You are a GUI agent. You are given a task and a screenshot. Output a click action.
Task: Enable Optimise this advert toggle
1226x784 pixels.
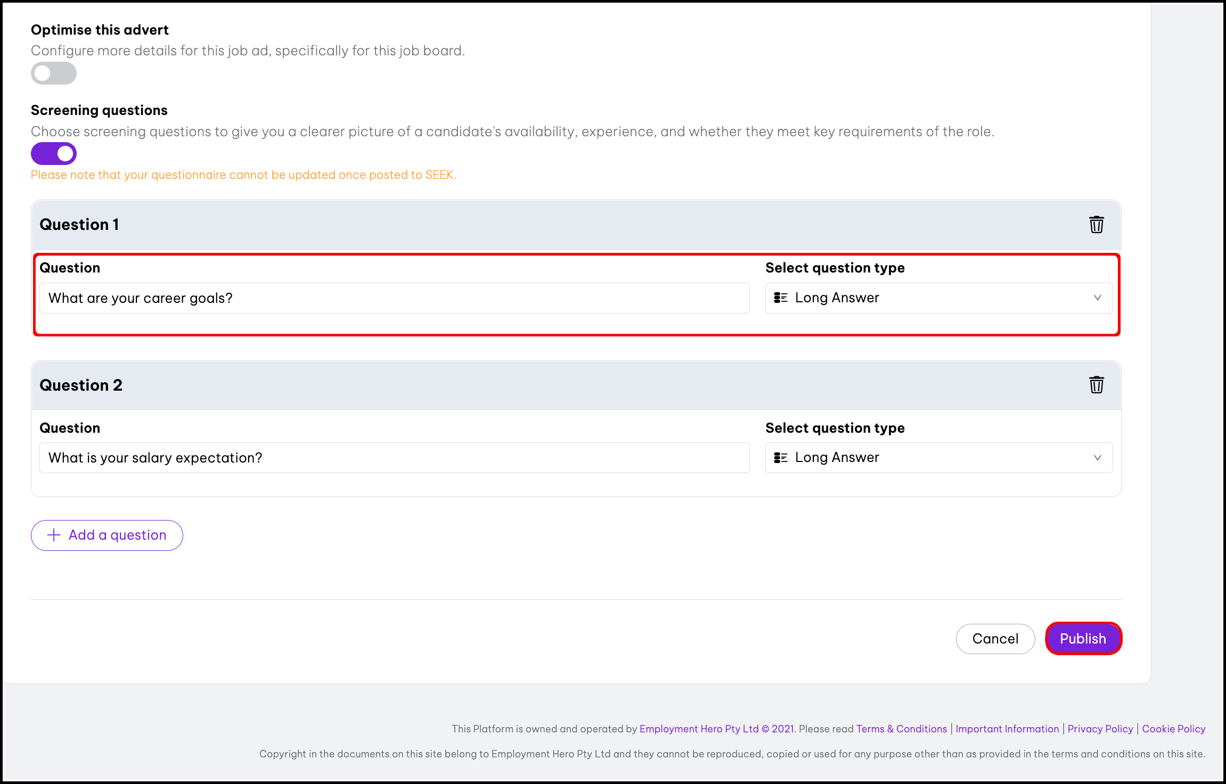tap(54, 73)
